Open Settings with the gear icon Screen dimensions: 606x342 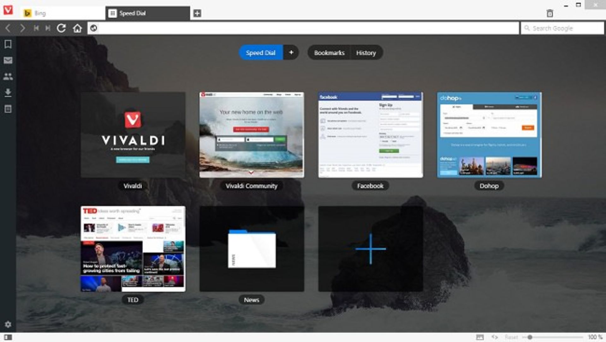8,324
